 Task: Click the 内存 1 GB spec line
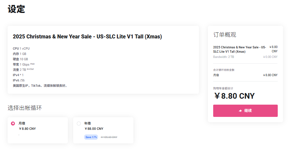point(20,54)
